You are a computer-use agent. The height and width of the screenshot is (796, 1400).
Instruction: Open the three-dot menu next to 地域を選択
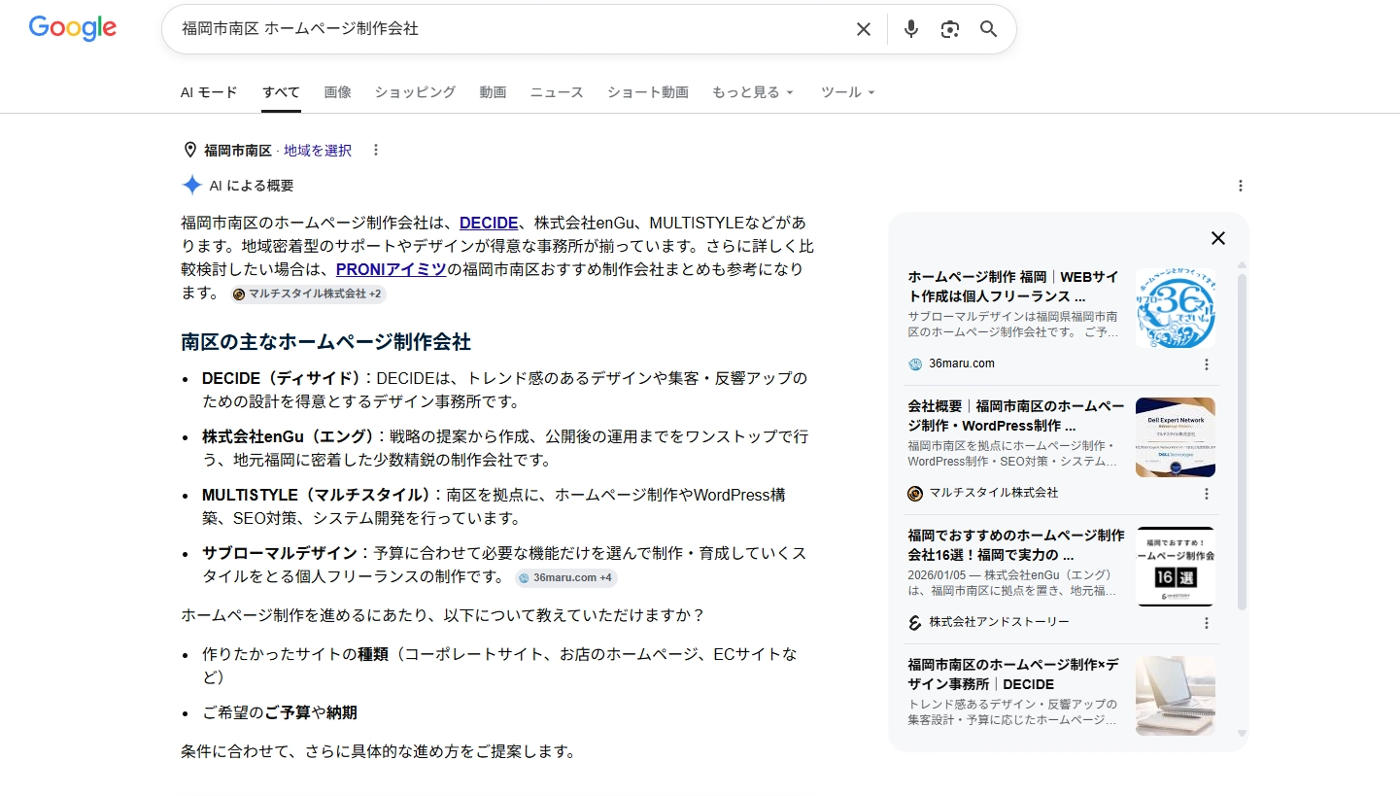point(376,150)
